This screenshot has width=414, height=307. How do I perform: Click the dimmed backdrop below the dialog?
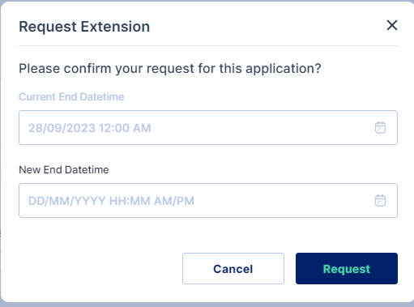tap(207, 305)
